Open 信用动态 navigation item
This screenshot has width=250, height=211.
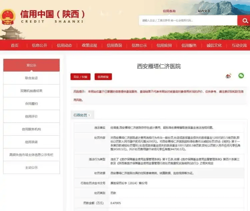(64, 46)
